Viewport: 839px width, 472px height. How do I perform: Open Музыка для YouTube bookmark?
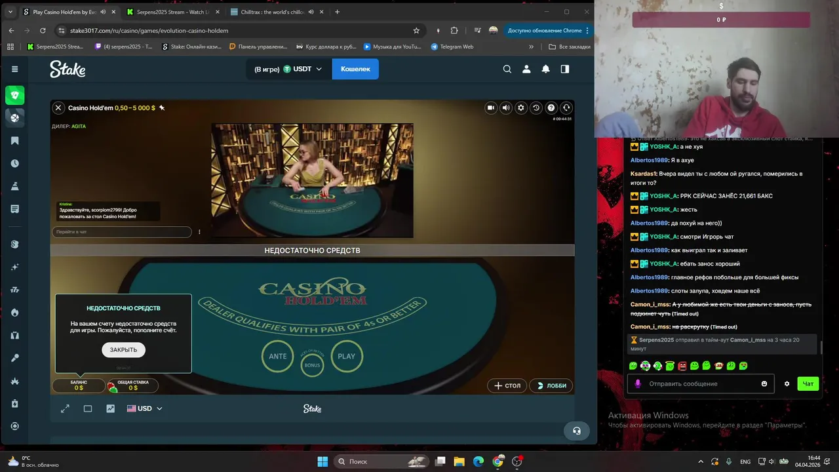(x=391, y=47)
